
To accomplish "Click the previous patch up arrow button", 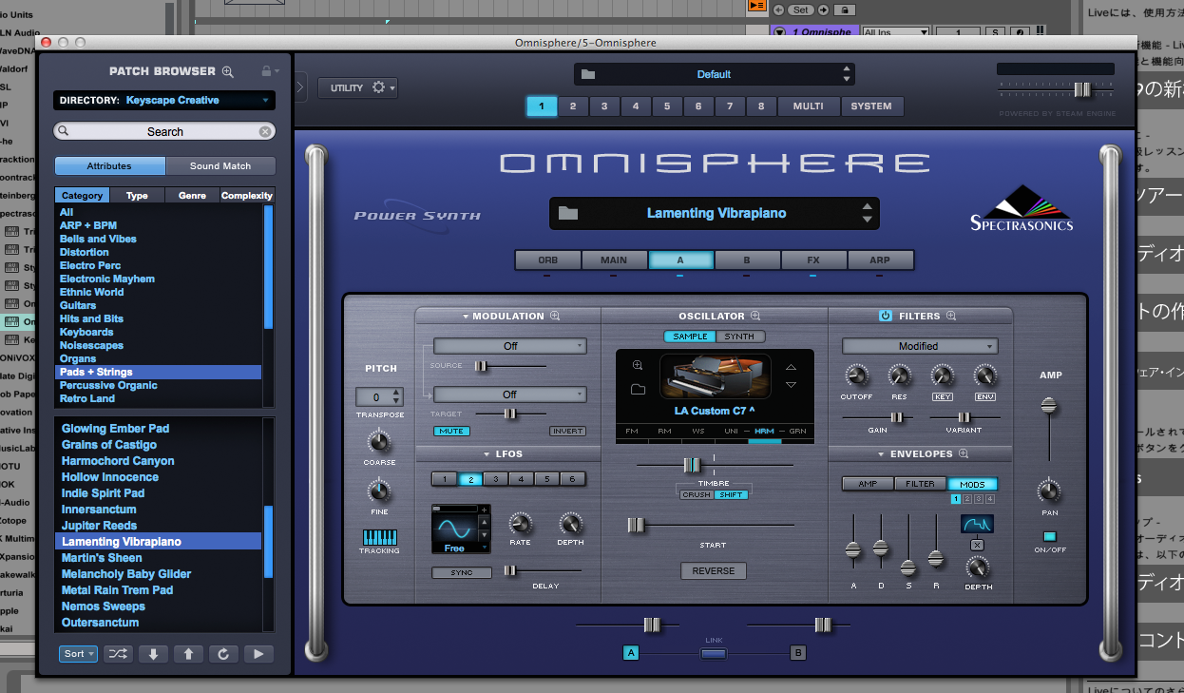I will click(188, 654).
